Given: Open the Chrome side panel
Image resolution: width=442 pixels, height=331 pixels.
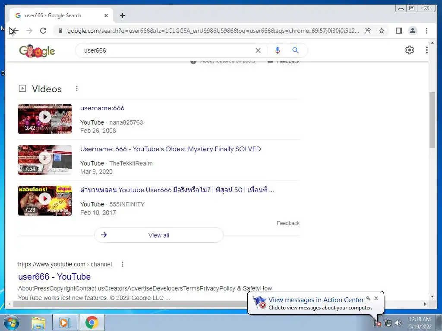Looking at the screenshot, I should click(x=398, y=31).
